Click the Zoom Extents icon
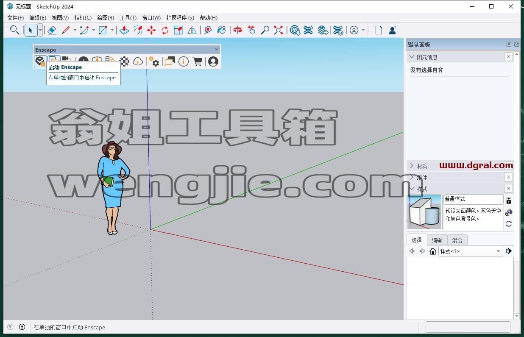524x337 pixels. pyautogui.click(x=279, y=30)
